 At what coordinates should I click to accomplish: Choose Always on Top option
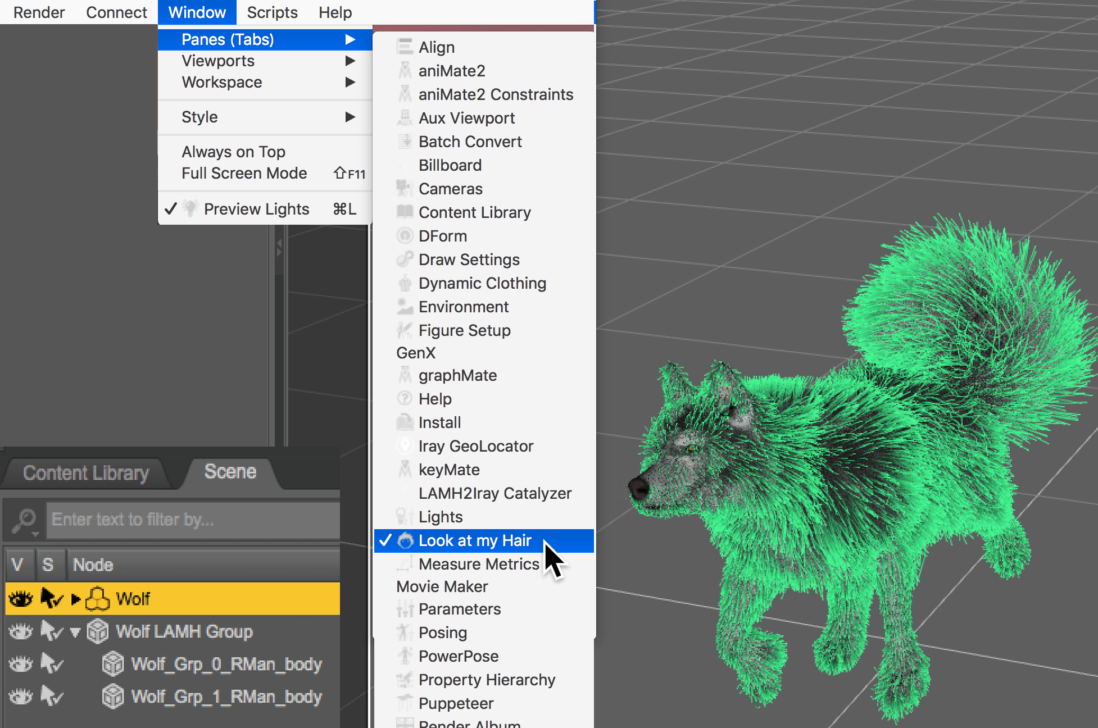[x=233, y=152]
